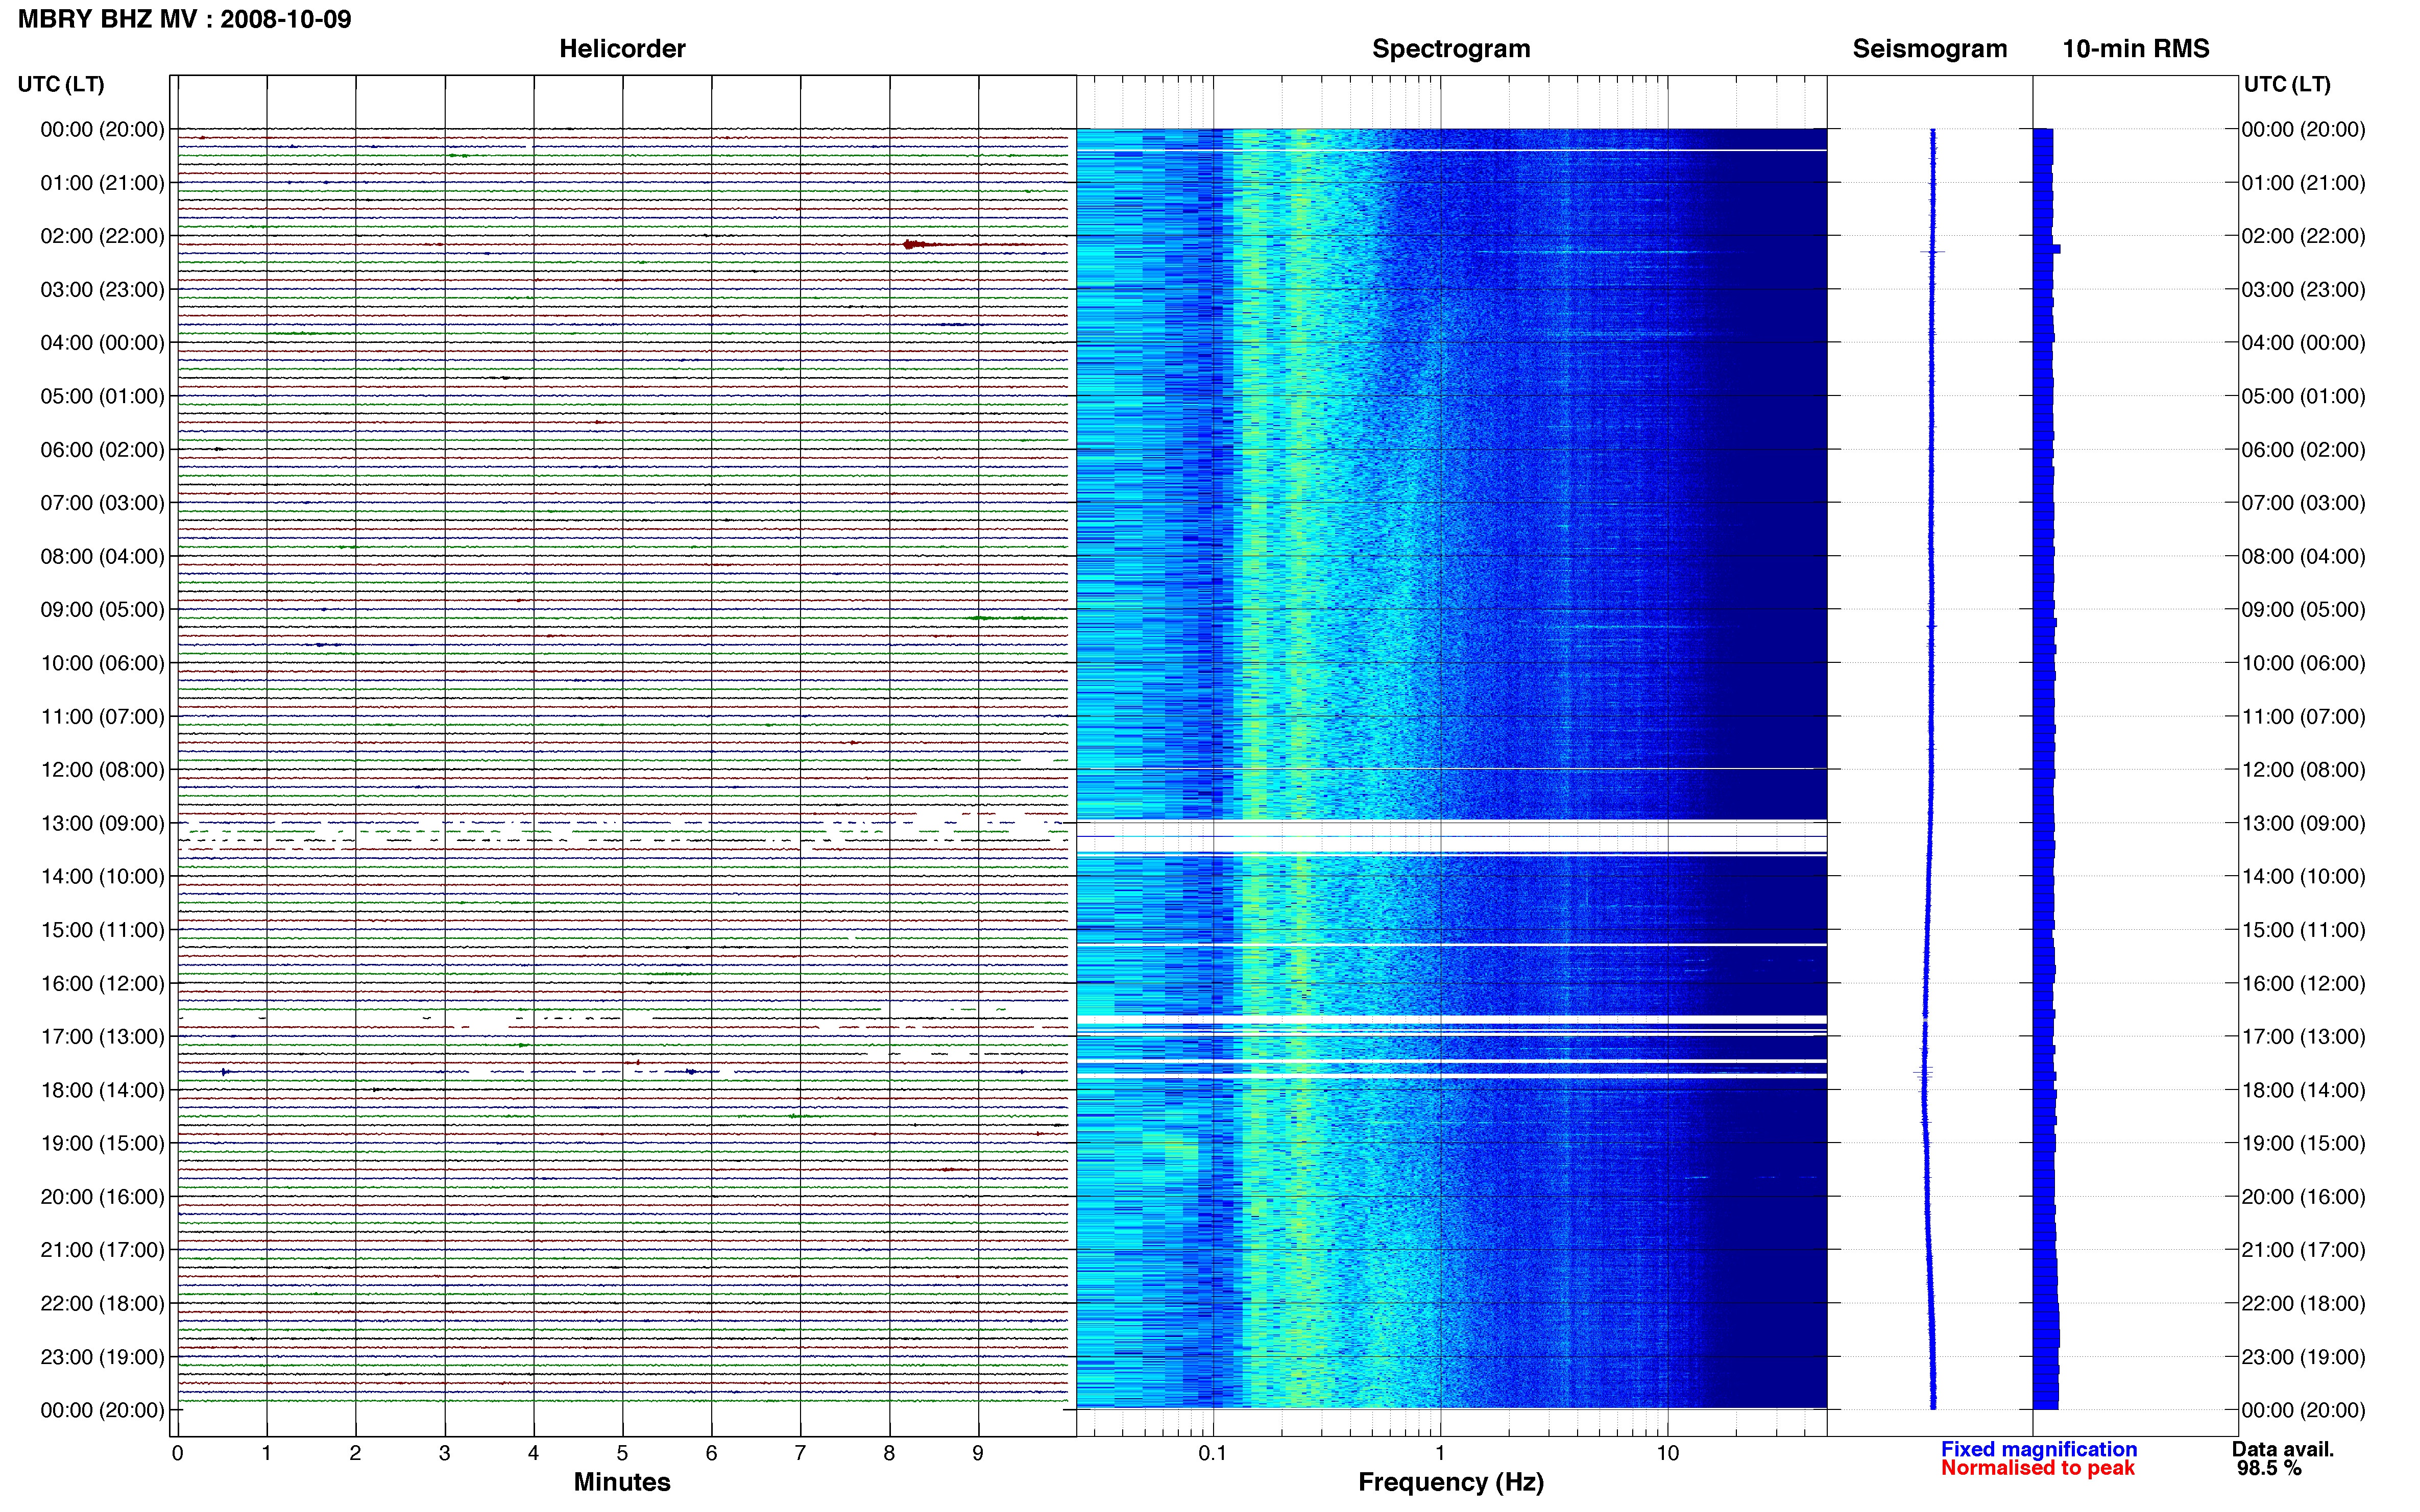Click 23:00 (19:00) on the Helicorder time axis

[102, 1357]
